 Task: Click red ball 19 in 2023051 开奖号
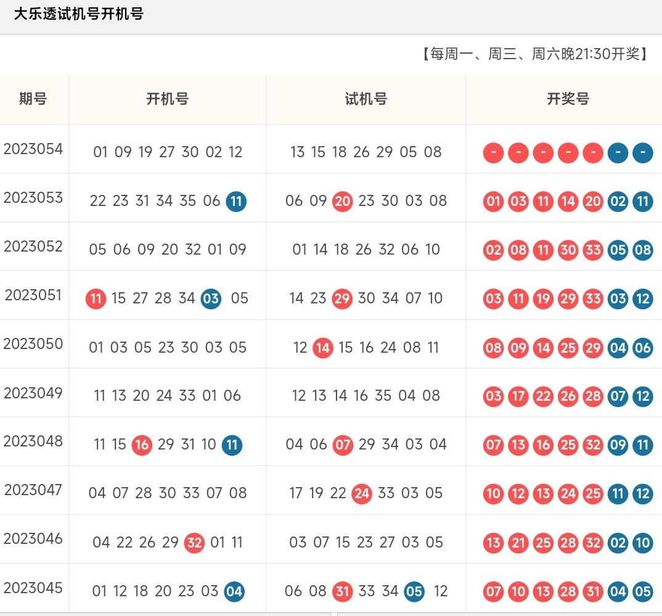pos(543,298)
